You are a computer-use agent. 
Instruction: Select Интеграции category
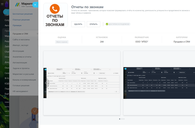(x=18, y=51)
